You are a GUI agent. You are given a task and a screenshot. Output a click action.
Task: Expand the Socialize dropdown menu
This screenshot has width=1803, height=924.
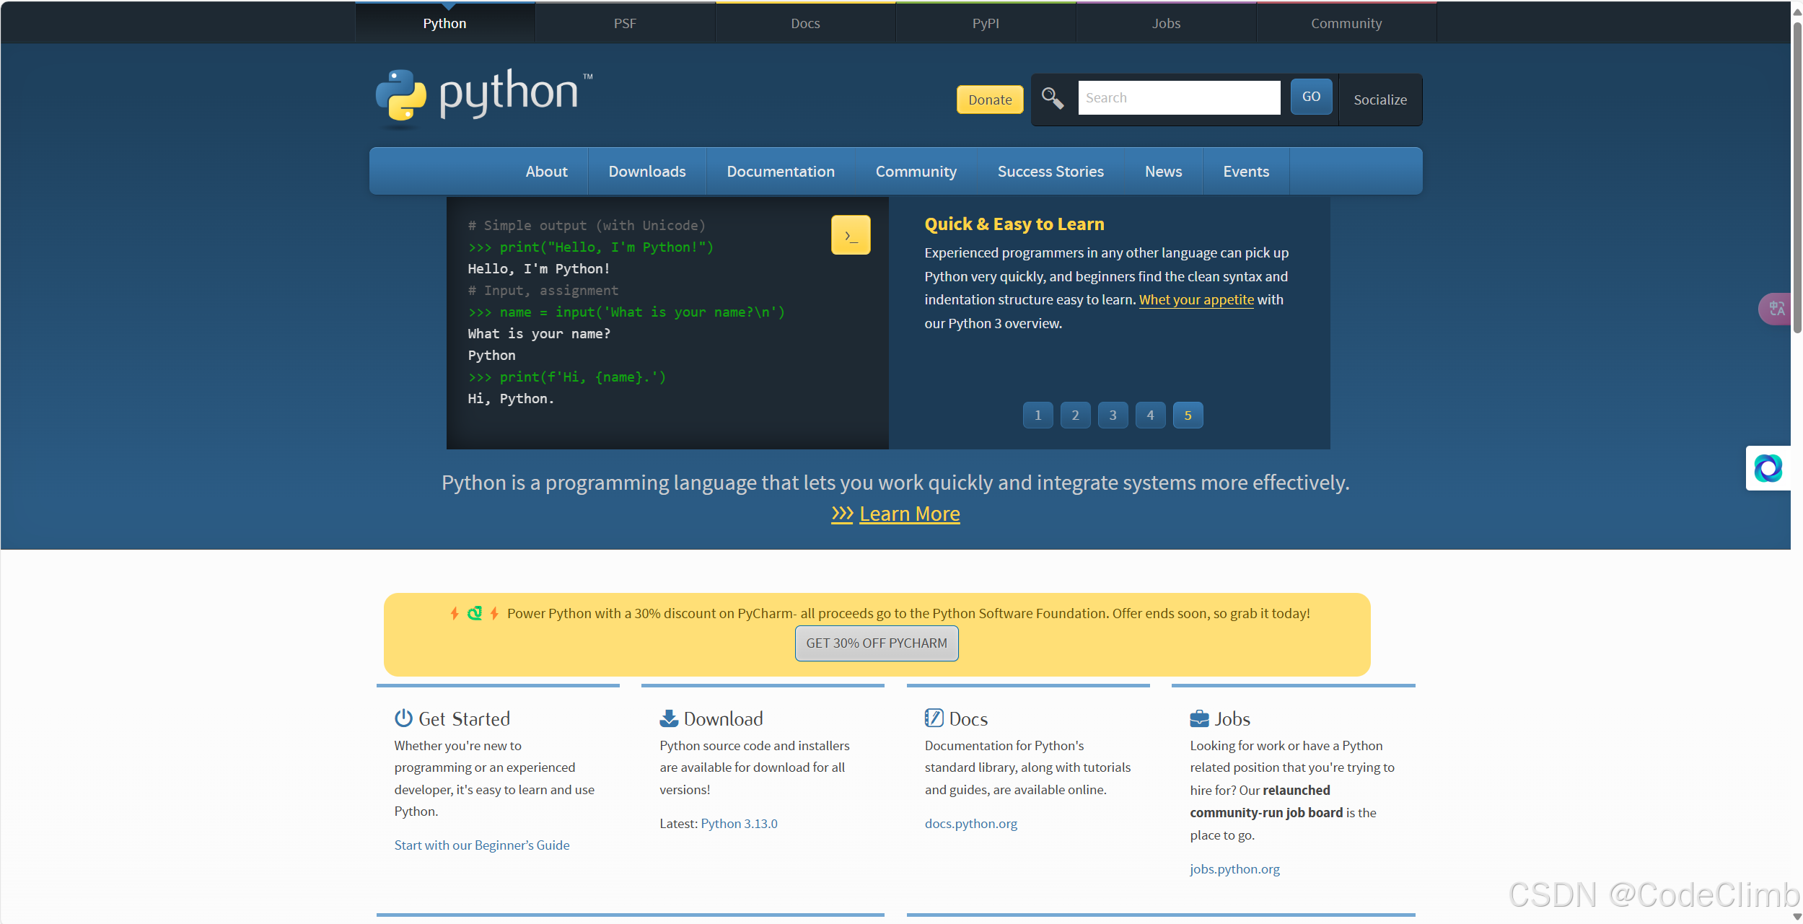coord(1379,100)
